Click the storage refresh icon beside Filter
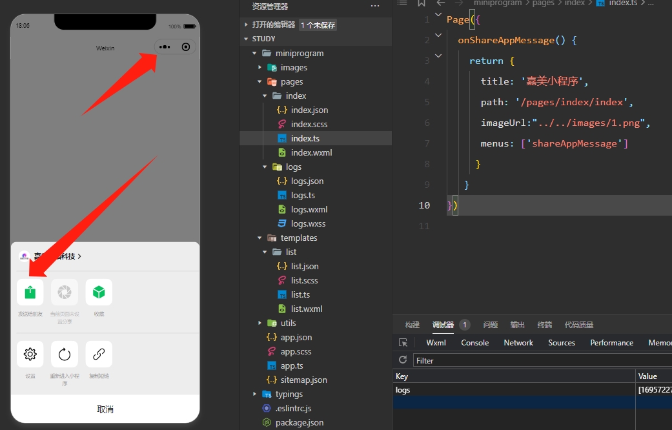Viewport: 672px width, 430px height. [403, 360]
